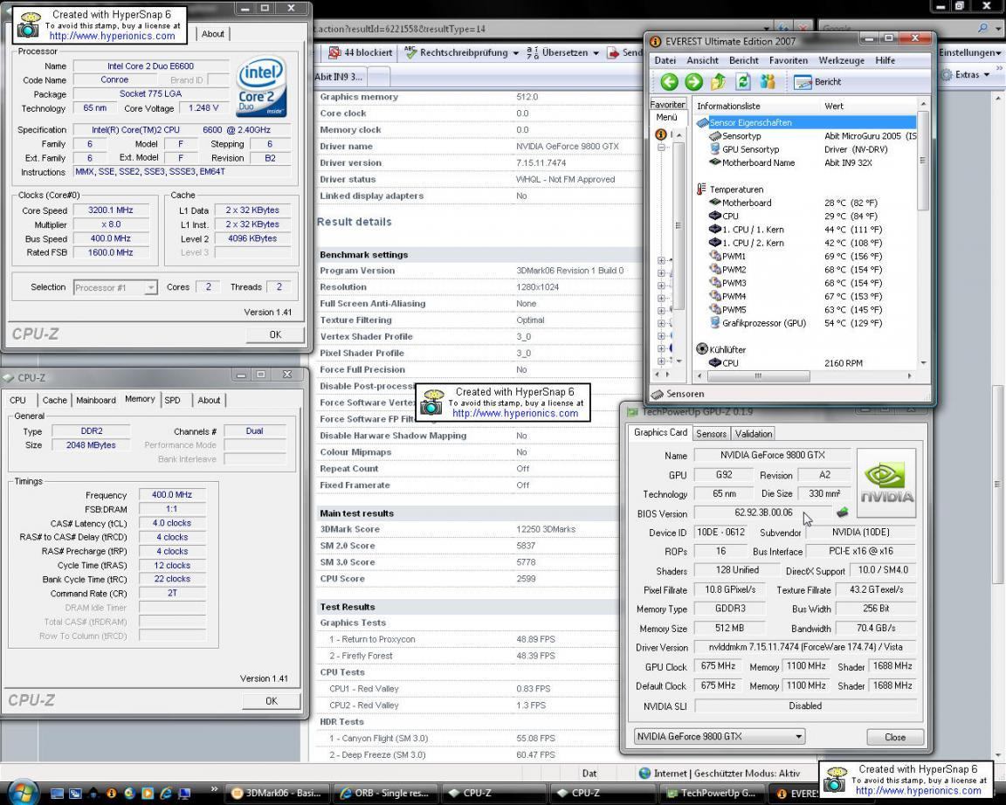This screenshot has width=1006, height=805.
Task: Open the Datei menu in EVEREST
Action: click(665, 60)
